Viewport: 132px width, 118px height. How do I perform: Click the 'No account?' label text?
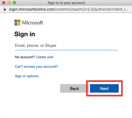(x=25, y=57)
